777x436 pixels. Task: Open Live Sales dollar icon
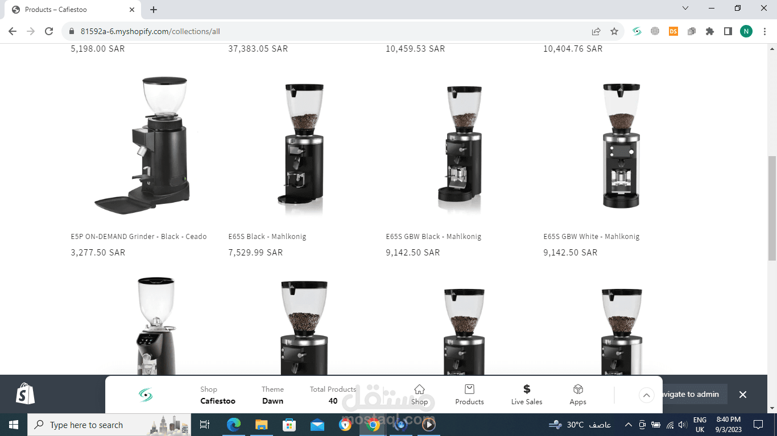pyautogui.click(x=527, y=395)
